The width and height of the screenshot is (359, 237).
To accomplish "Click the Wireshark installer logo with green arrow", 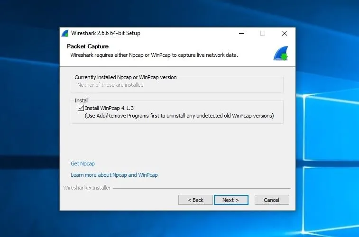I will pyautogui.click(x=281, y=53).
